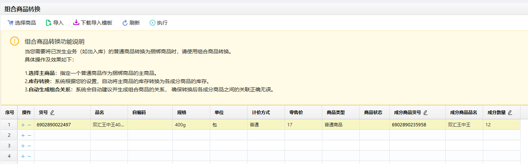Image resolution: width=528 pixels, height=164 pixels.
Task: Click the pencil icon next to 成分数量
Action: tap(510, 113)
